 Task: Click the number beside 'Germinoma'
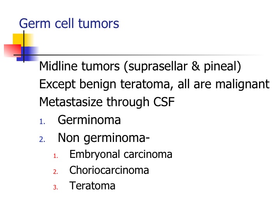tap(42, 122)
